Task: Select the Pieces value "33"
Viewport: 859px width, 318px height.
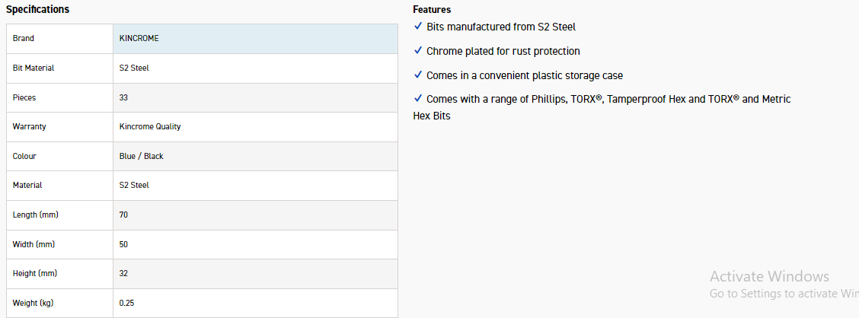Action: click(x=124, y=97)
